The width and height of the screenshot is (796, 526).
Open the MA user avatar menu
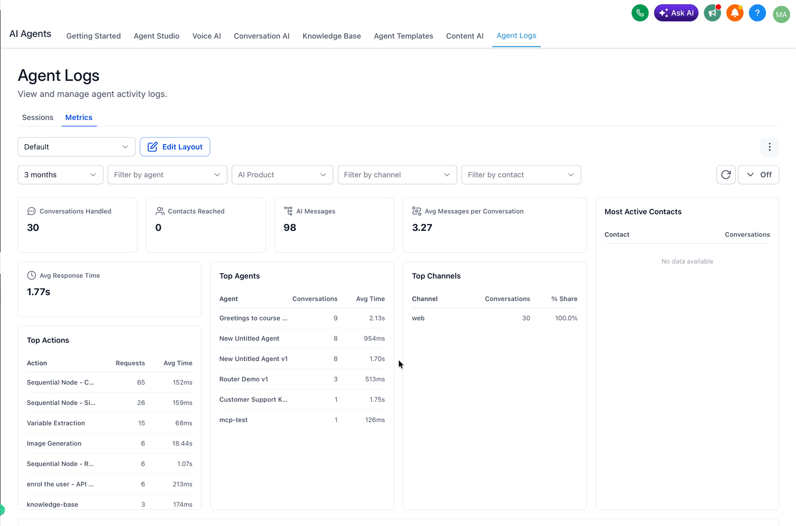tap(781, 14)
